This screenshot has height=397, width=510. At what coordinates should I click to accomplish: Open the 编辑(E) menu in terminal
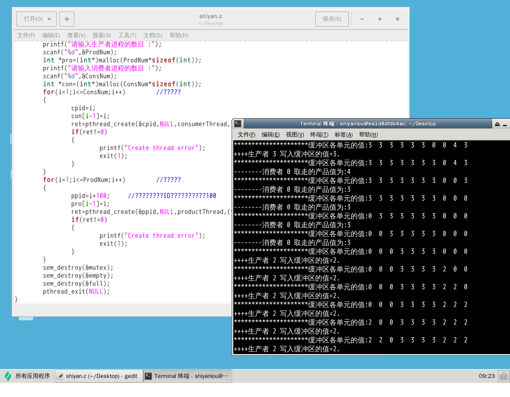pyautogui.click(x=270, y=135)
